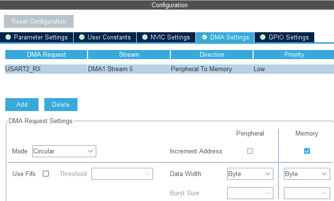This screenshot has height=201, width=334.
Task: Click the Reset Configuration button
Action: point(39,21)
